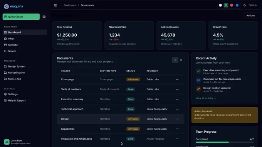Sort by the REVIEWER column heading
The height and width of the screenshot is (147, 262).
[153, 71]
